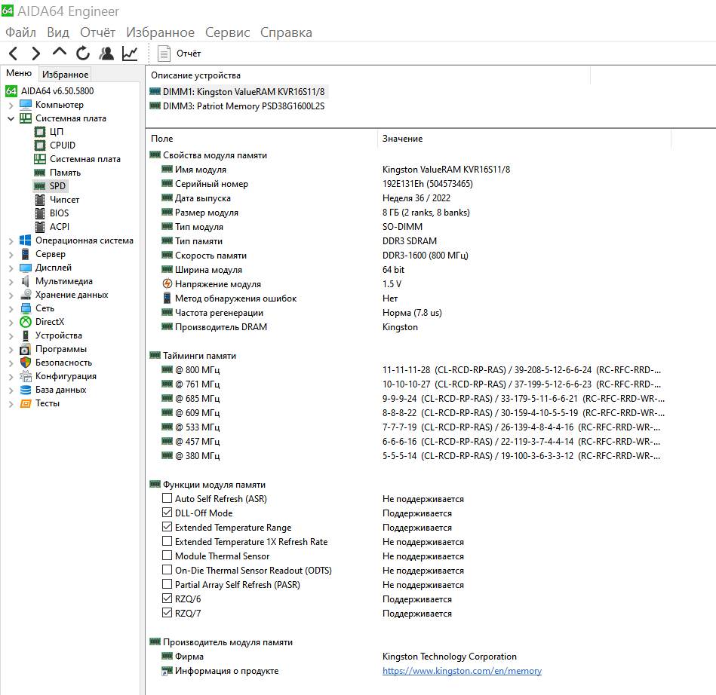The height and width of the screenshot is (695, 716).
Task: Expand the Дисплей tree node
Action: point(11,268)
